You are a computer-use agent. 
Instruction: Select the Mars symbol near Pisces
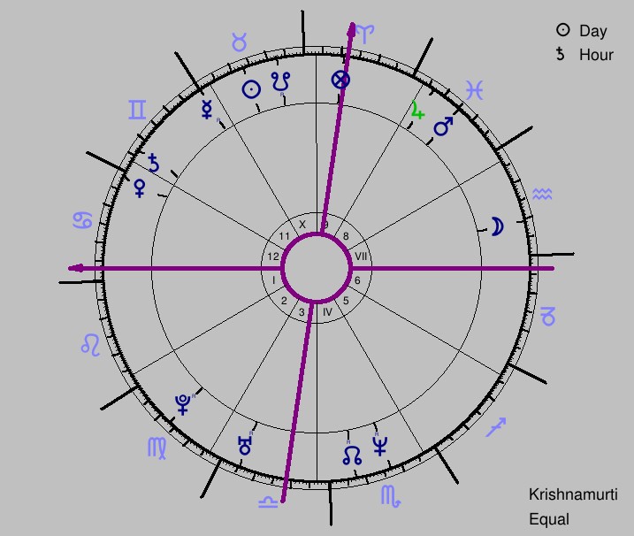pyautogui.click(x=443, y=126)
